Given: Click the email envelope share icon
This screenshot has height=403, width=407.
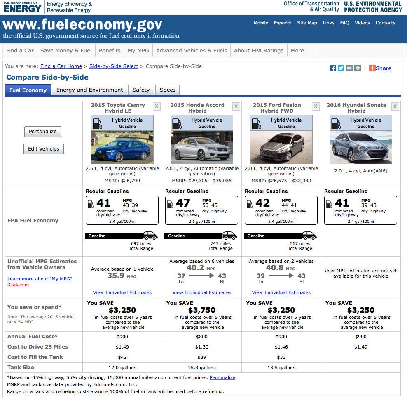Looking at the screenshot, I should click(x=349, y=68).
